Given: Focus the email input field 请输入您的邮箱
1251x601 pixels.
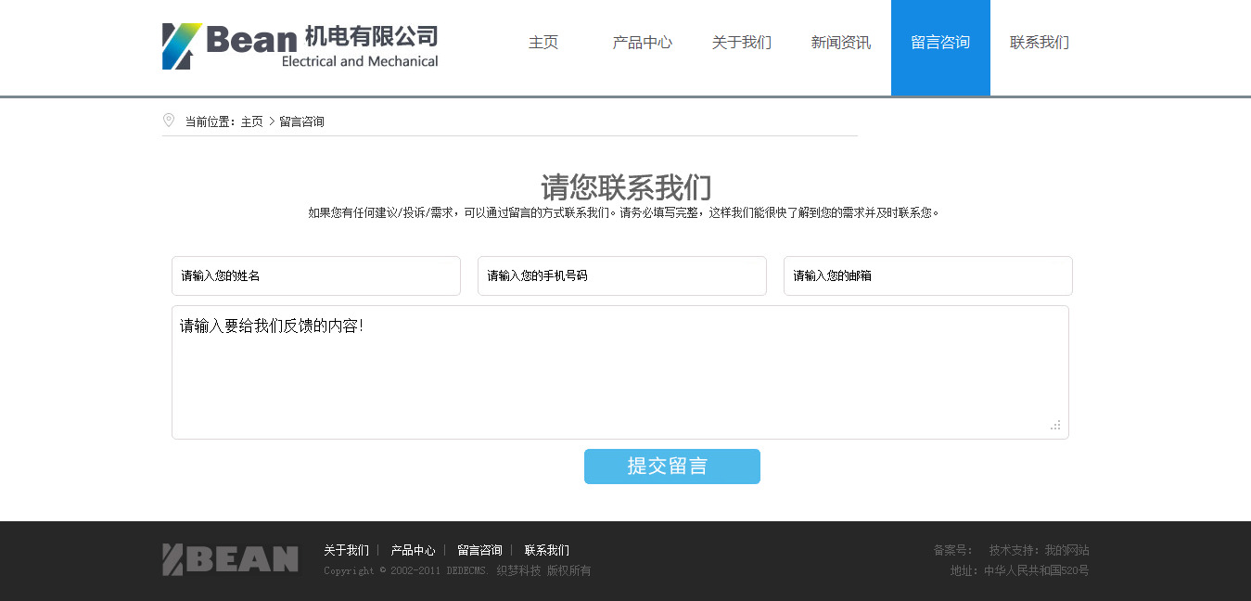Looking at the screenshot, I should click(927, 276).
